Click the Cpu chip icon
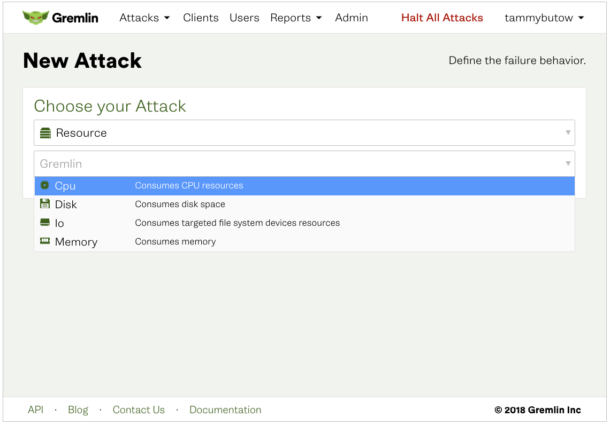The height and width of the screenshot is (425, 610). point(45,185)
